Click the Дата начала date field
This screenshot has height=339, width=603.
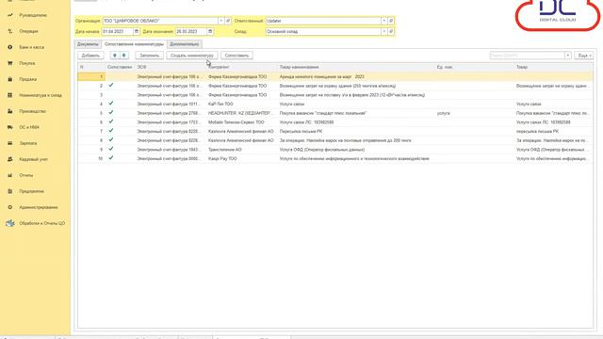tap(117, 31)
